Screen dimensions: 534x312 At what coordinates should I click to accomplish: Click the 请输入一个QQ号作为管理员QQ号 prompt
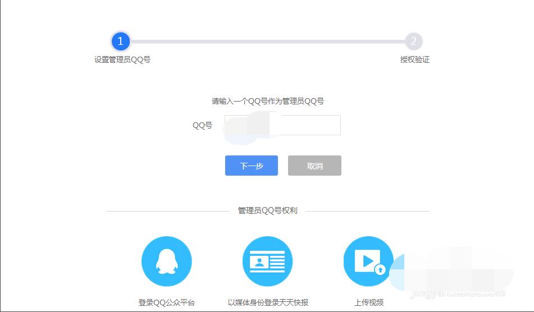click(268, 101)
